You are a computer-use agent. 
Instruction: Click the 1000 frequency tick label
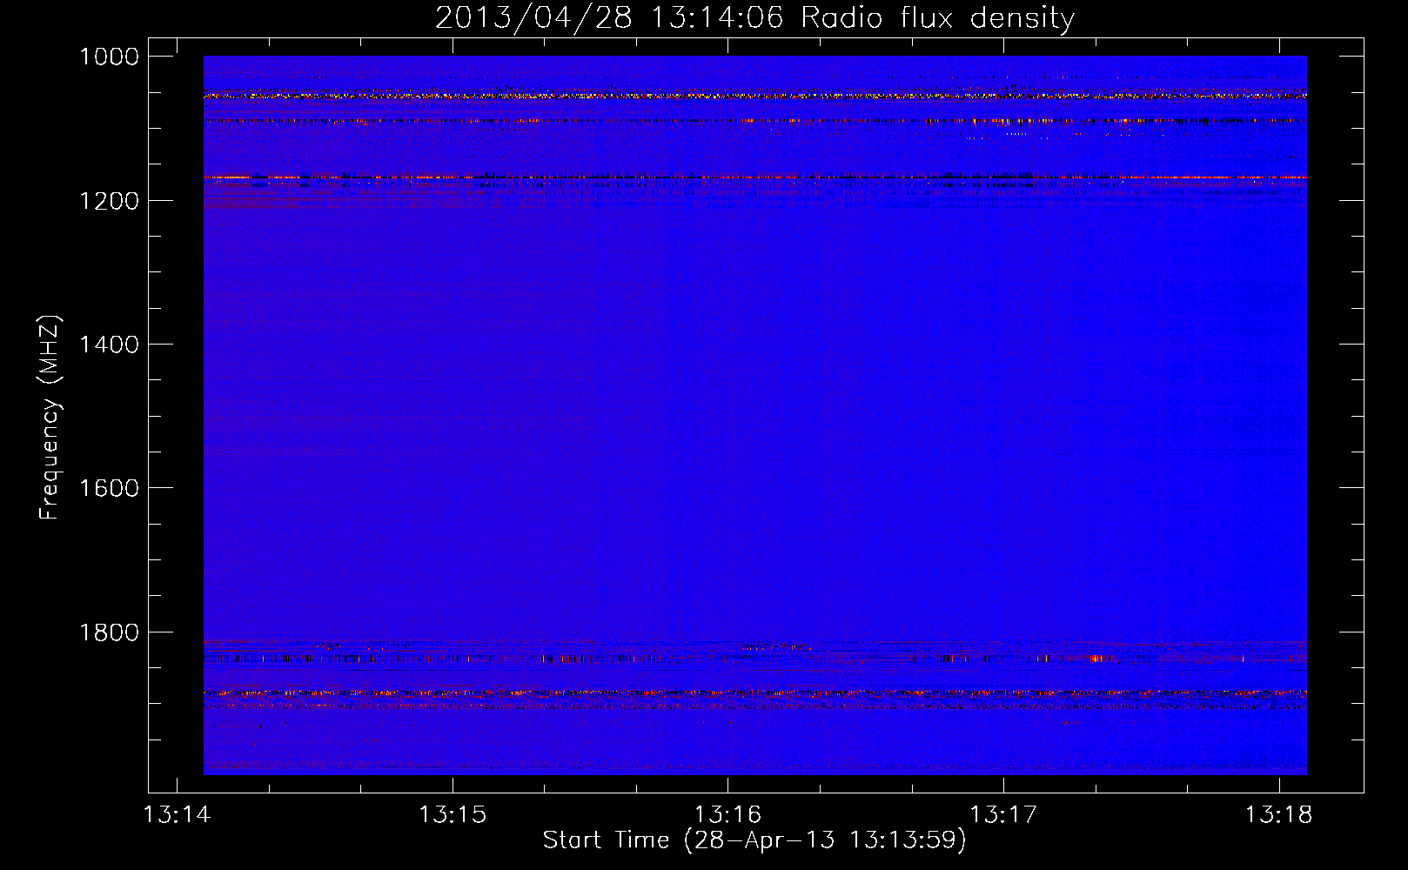click(x=109, y=57)
